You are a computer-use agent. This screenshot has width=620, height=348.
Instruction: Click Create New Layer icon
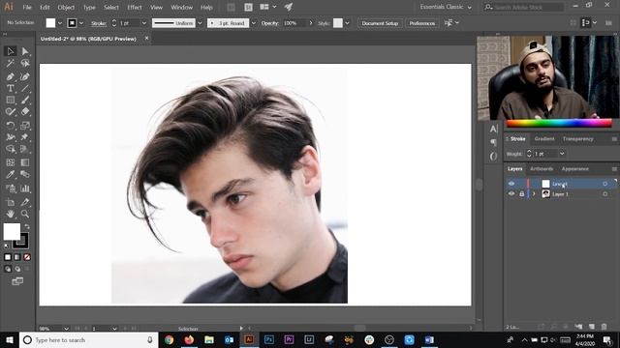[592, 327]
